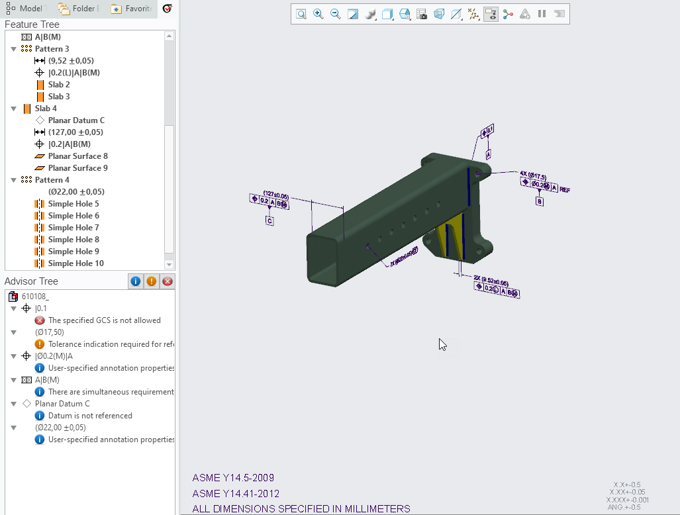
Task: Toggle the annotation display eye button
Action: tap(491, 14)
